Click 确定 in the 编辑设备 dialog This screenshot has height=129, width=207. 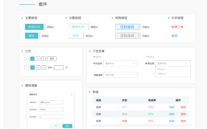(67, 126)
